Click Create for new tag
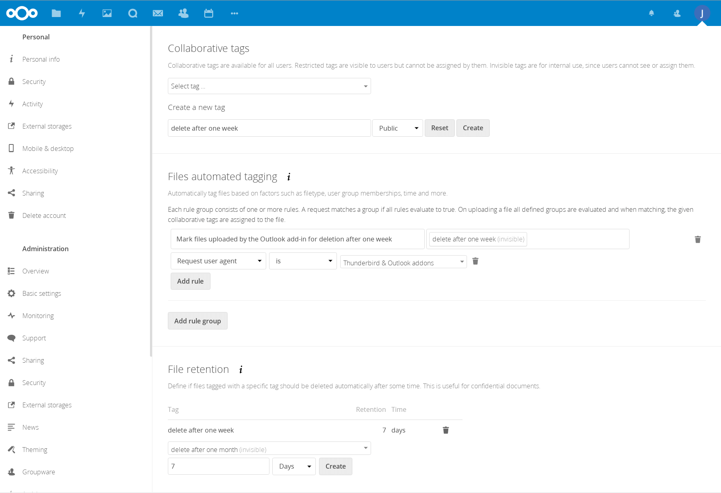 (x=473, y=128)
